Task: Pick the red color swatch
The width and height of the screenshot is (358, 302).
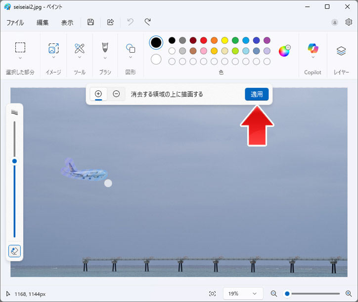Action: pos(203,40)
